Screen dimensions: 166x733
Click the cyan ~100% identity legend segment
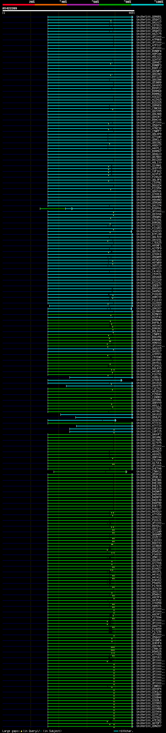tap(147, 5)
